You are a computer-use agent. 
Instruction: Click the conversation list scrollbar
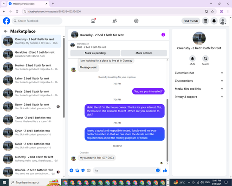click(x=64, y=78)
